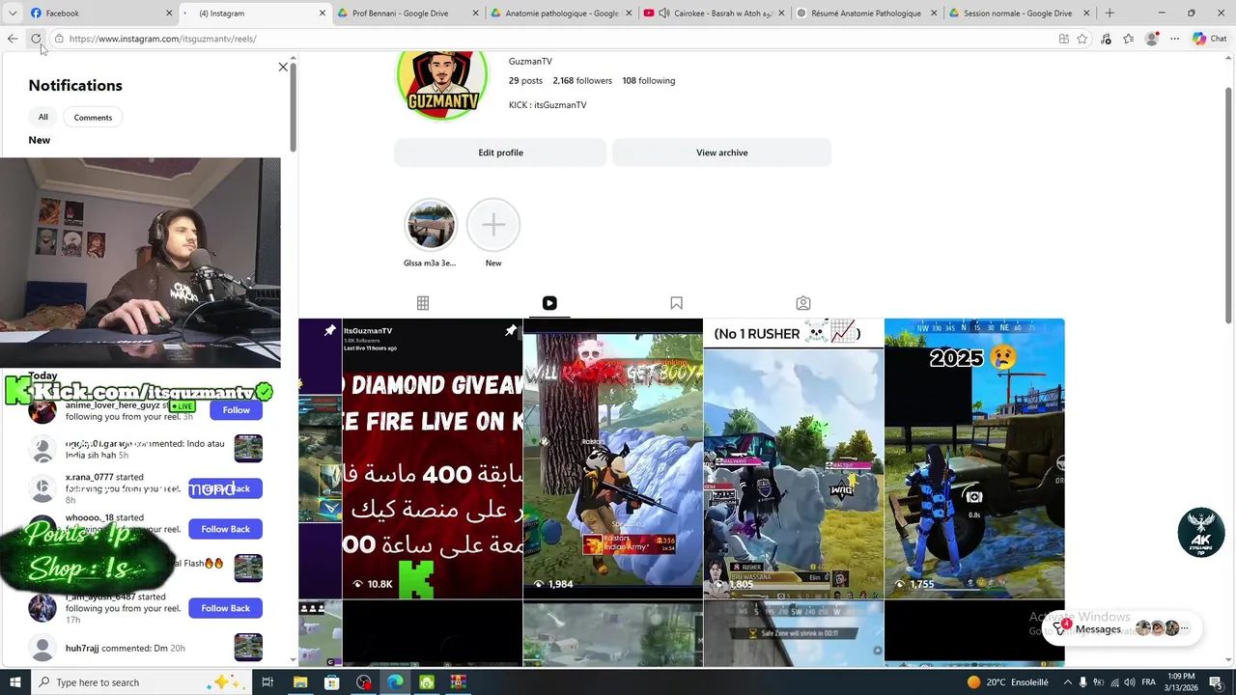This screenshot has height=695, width=1236.
Task: Add this page to favorites star
Action: pyautogui.click(x=1082, y=39)
